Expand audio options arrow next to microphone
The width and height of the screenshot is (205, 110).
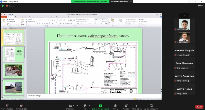[12, 105]
